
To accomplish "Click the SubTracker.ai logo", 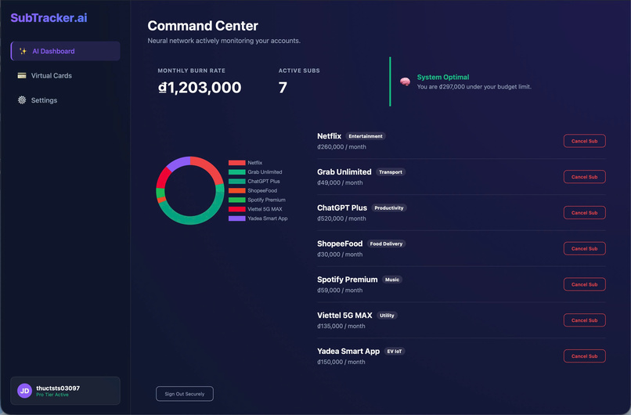I will coord(49,18).
